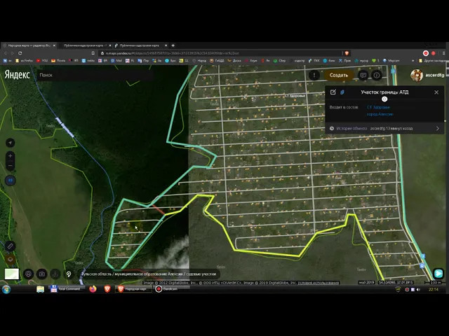Click the round person icon bottom toolbar
The width and height of the screenshot is (449, 336).
[x=28, y=274]
